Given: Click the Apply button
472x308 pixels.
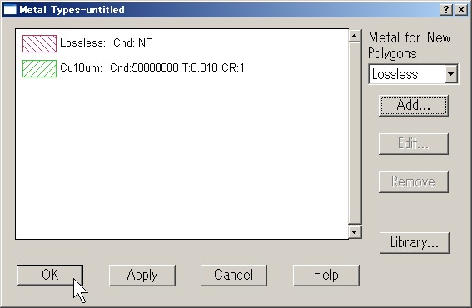Looking at the screenshot, I should click(142, 275).
